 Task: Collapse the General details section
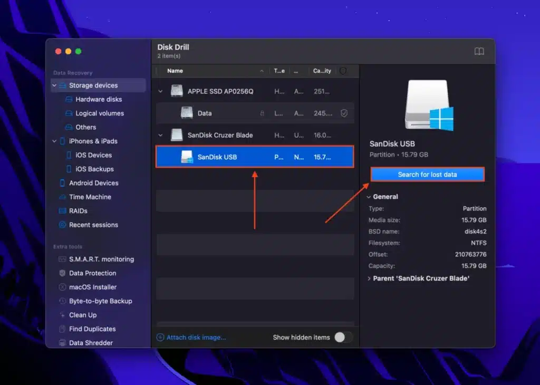pyautogui.click(x=369, y=197)
